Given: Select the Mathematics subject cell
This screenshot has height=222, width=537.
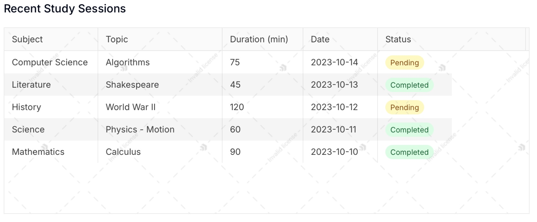Looking at the screenshot, I should [51, 152].
